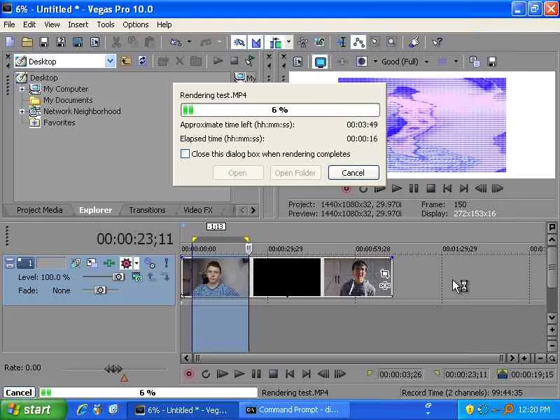Screen dimensions: 560x420
Task: Open the Auto Ripple mode dropdown arrow
Action: click(288, 42)
